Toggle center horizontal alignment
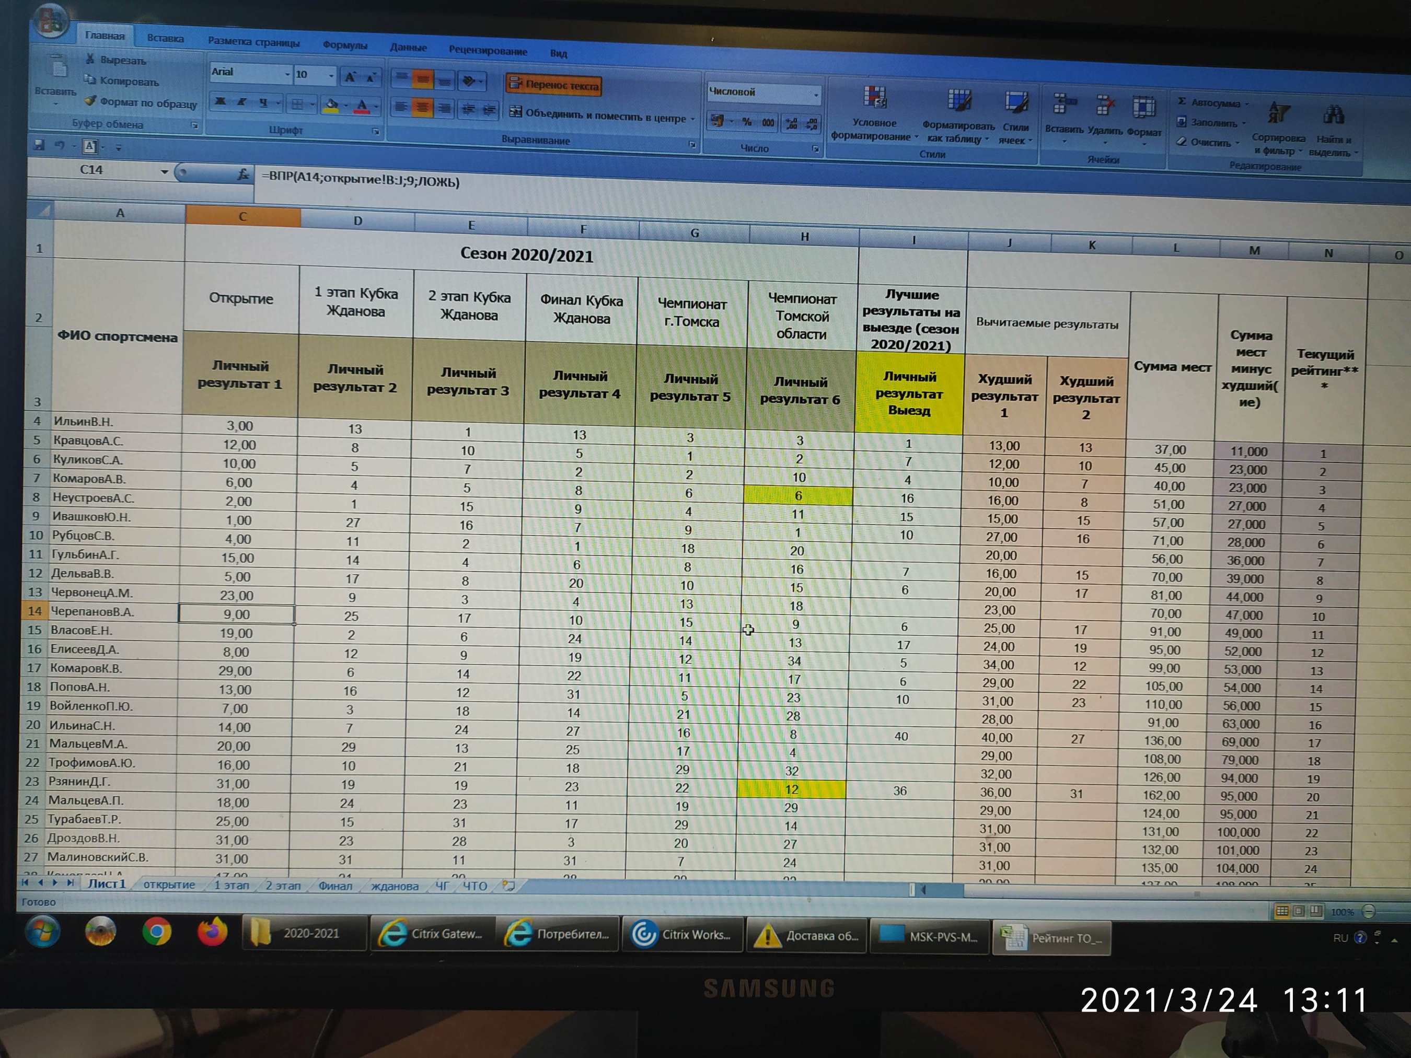The height and width of the screenshot is (1058, 1411). tap(422, 107)
